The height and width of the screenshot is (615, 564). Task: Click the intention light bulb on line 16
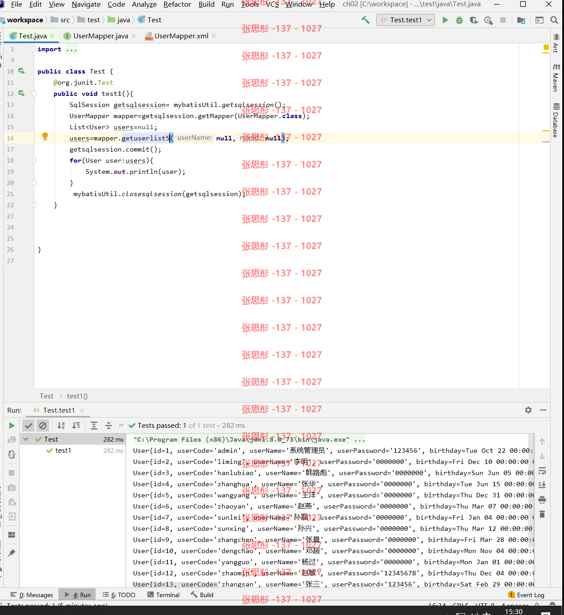coord(45,137)
